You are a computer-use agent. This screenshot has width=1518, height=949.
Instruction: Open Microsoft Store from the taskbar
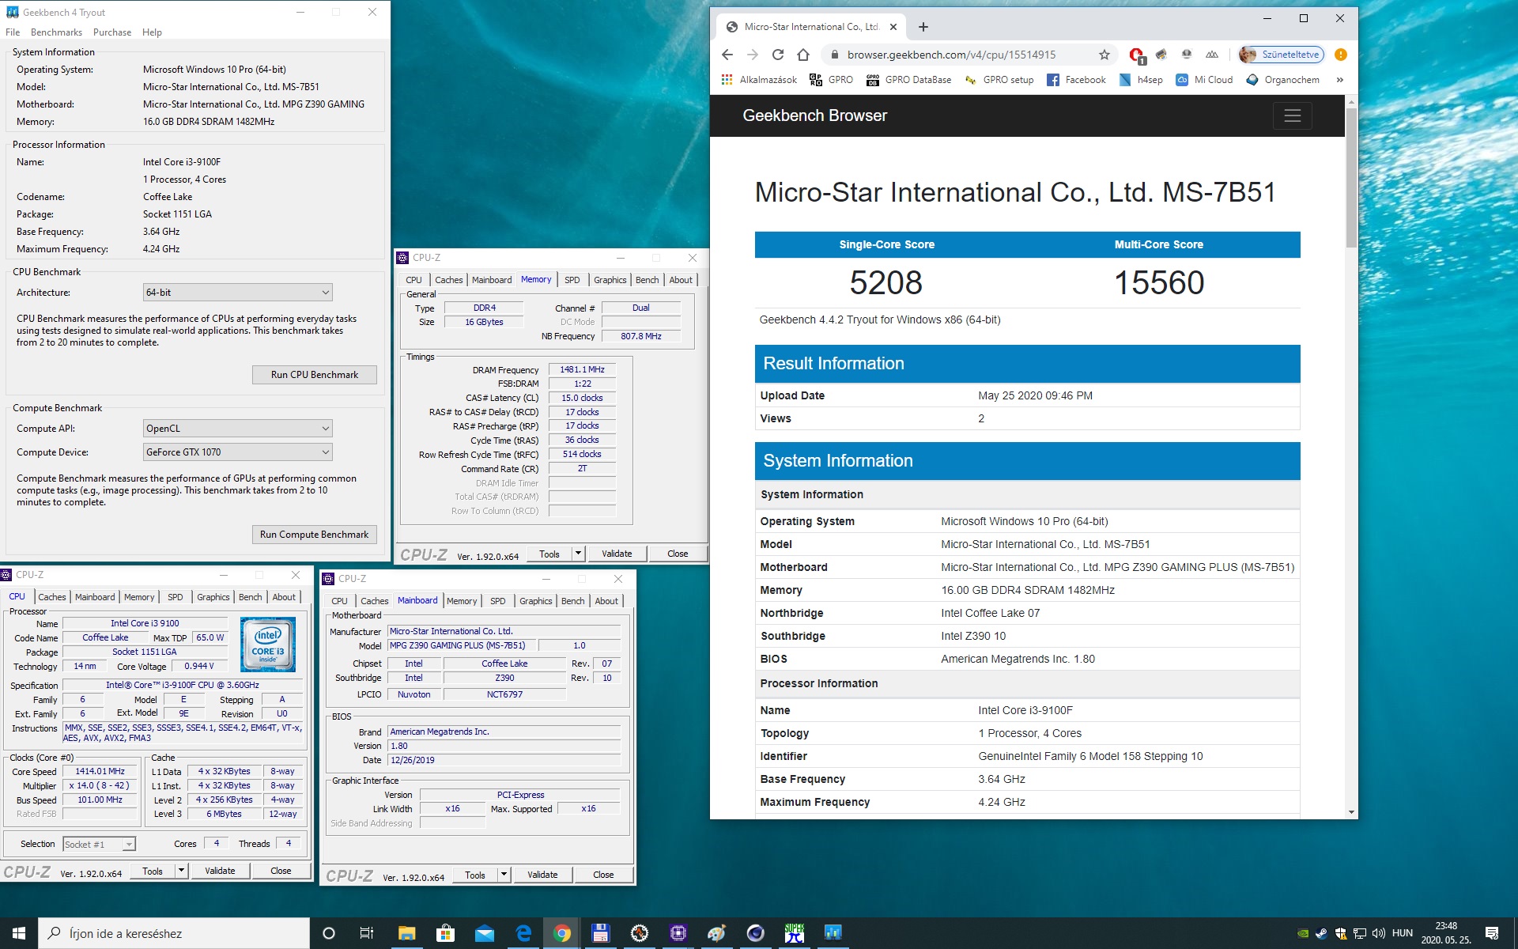[445, 933]
